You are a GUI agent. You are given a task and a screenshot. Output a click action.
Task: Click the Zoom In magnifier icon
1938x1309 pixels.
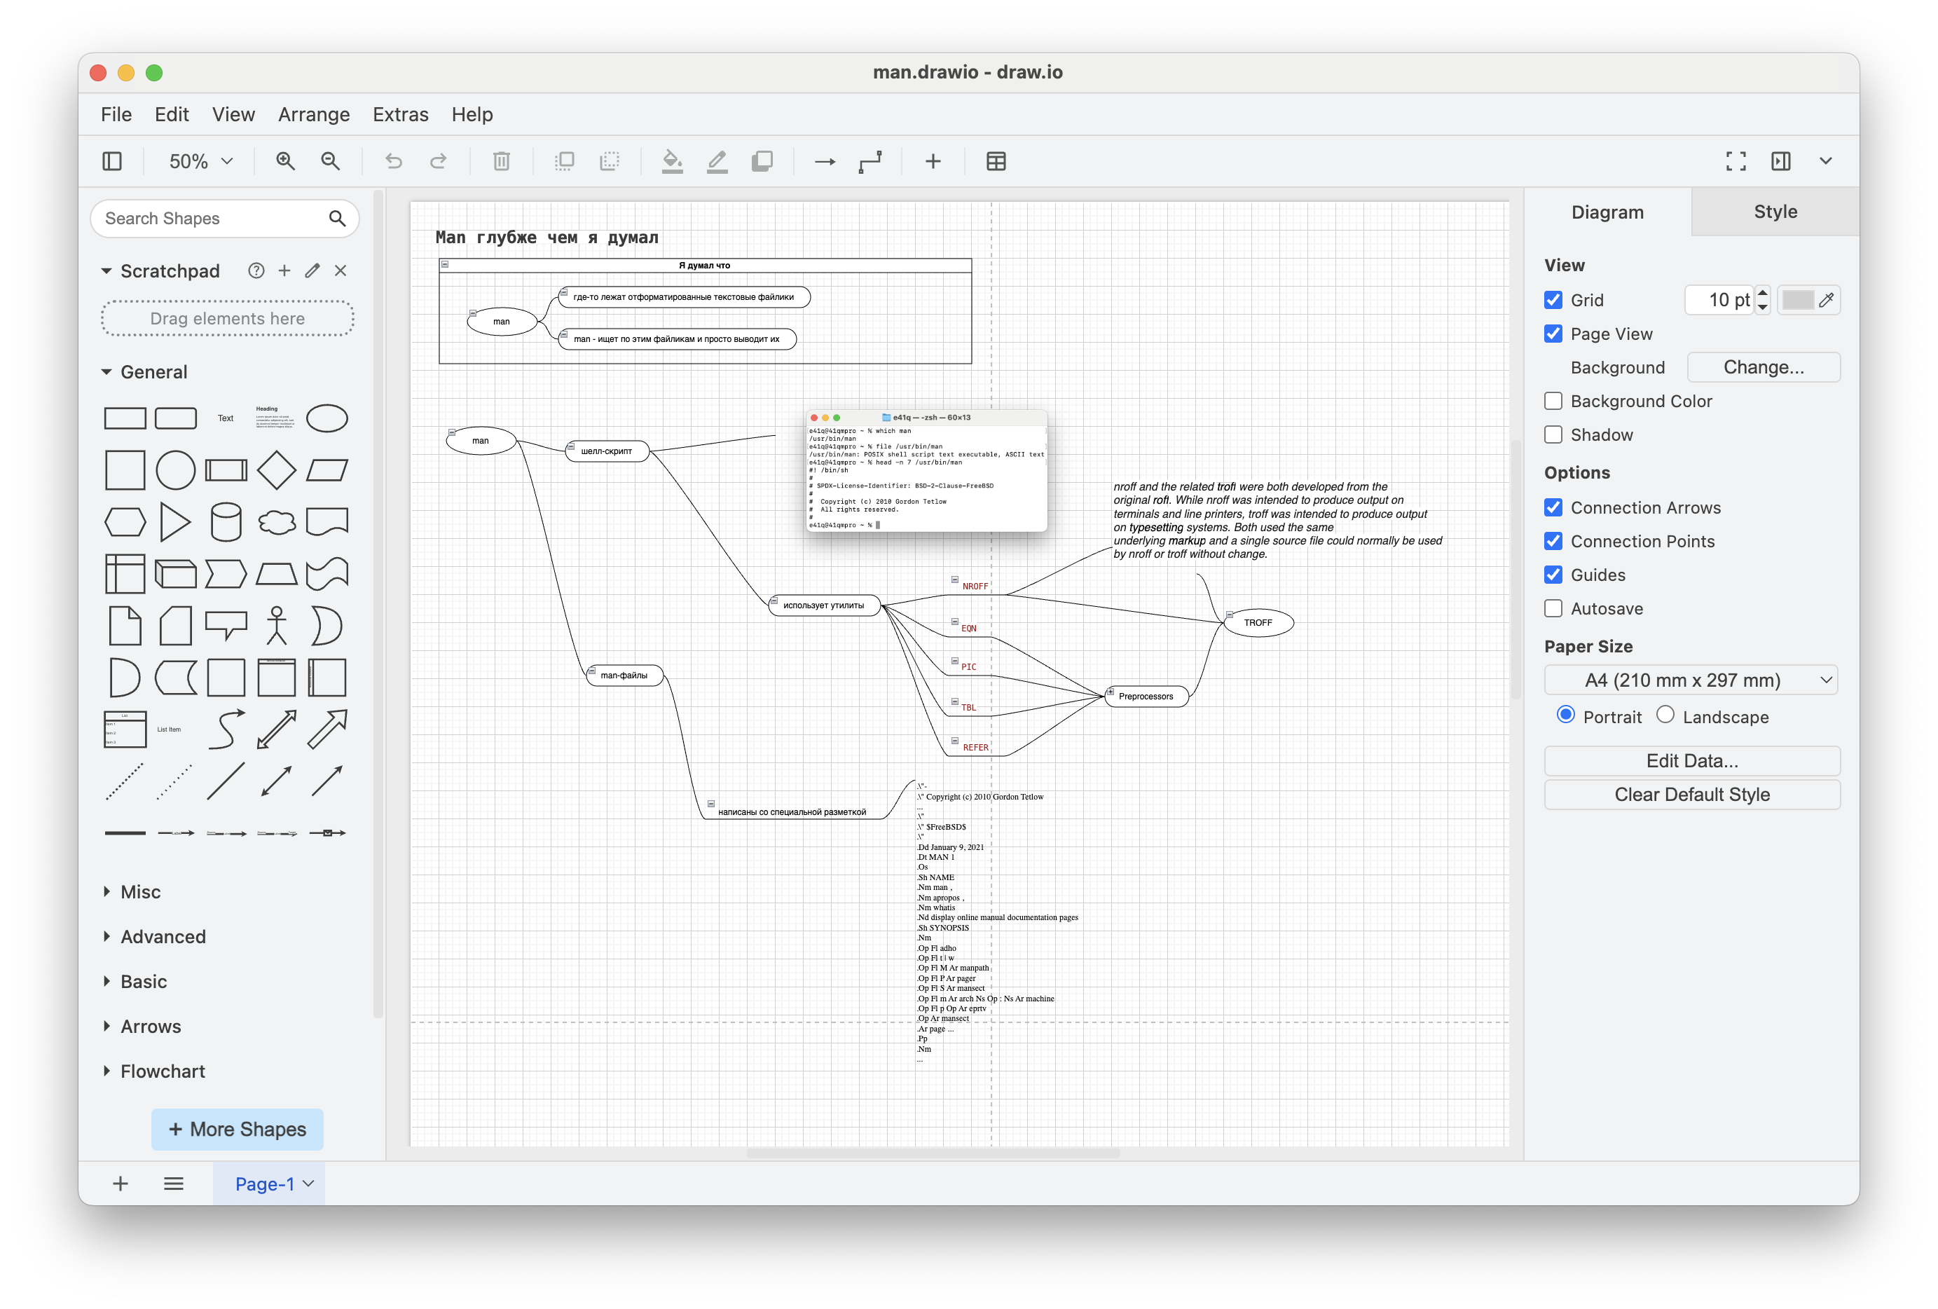point(285,161)
